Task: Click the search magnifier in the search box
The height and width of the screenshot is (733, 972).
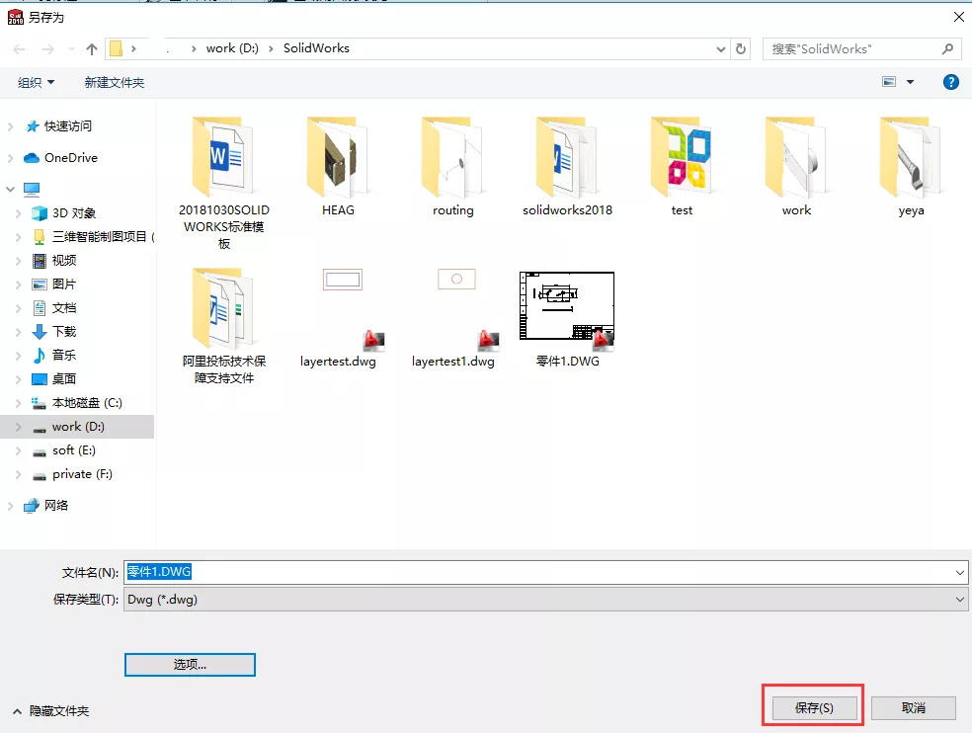Action: pos(946,47)
